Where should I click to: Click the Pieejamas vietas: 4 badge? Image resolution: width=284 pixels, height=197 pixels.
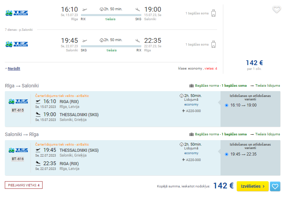(x=24, y=185)
